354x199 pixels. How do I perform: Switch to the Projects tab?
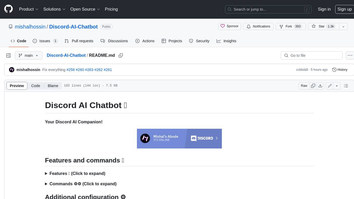pyautogui.click(x=172, y=41)
